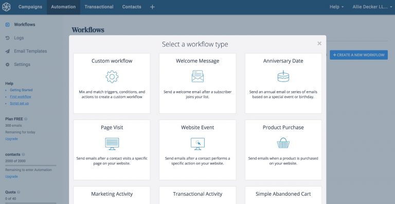Click the Sendinblue logo icon
Screen dimensions: 395x204
click(6, 7)
